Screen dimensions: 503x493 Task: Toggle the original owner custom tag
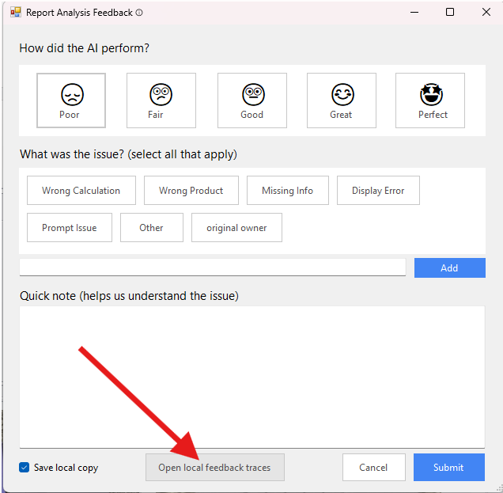click(x=236, y=228)
